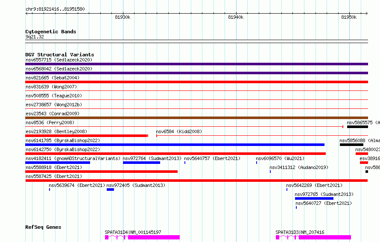Click the tiny blue marker under nsv6096570
Image resolution: width=380 pixels, height=242 pixels.
click(x=257, y=163)
